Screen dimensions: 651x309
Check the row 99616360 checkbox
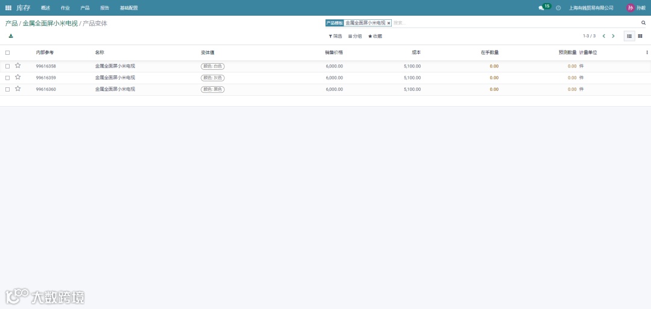click(7, 90)
